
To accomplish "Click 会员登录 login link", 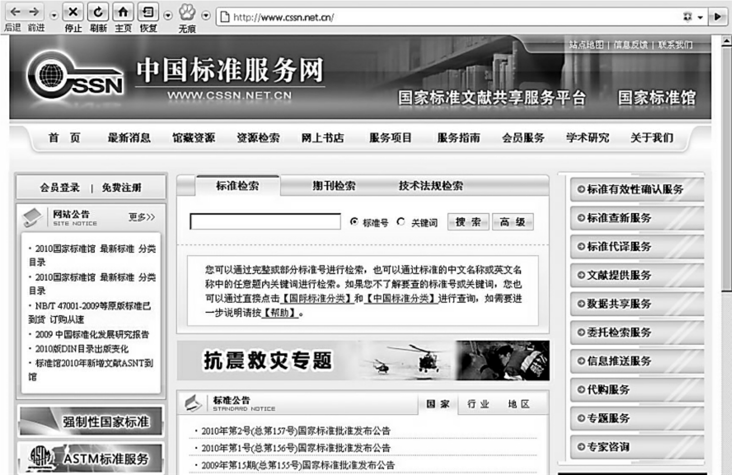I will 60,187.
